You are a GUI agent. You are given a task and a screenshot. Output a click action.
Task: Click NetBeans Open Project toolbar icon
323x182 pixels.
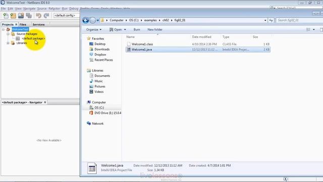21,16
